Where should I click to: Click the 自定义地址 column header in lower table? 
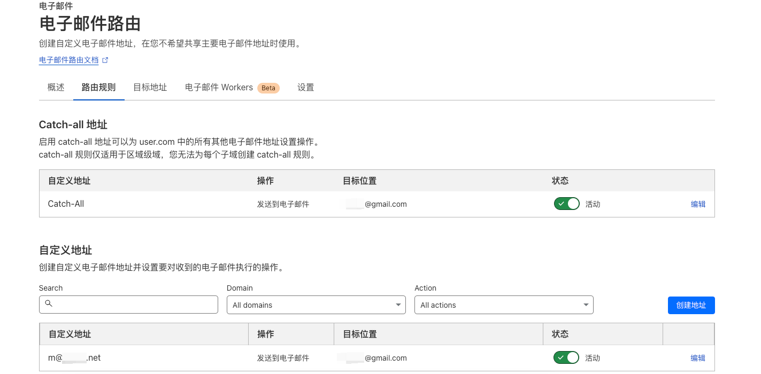[70, 334]
